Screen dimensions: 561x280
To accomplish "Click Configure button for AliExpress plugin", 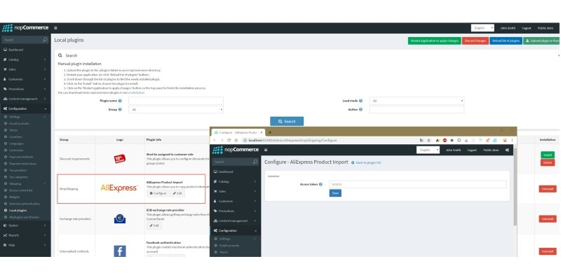I will pos(158,193).
